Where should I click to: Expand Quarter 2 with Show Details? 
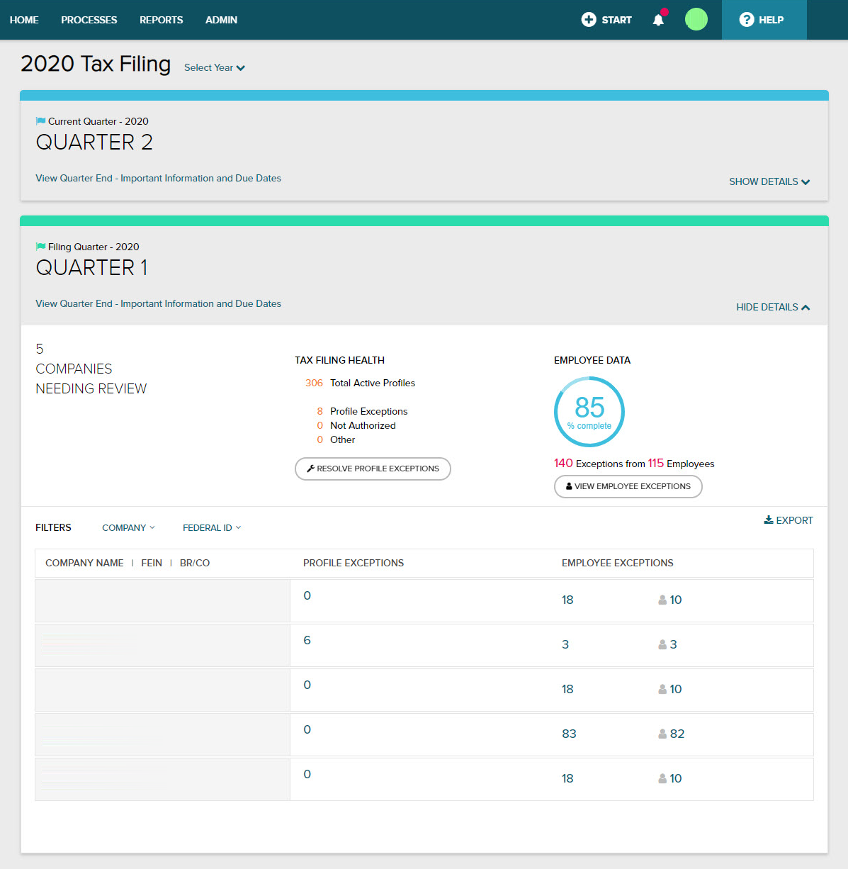pos(769,182)
